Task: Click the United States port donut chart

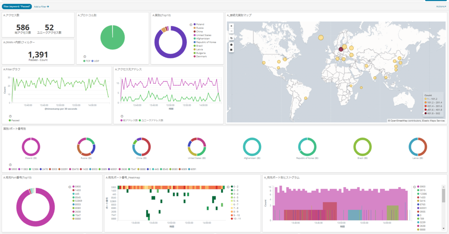Action: pyautogui.click(x=197, y=147)
